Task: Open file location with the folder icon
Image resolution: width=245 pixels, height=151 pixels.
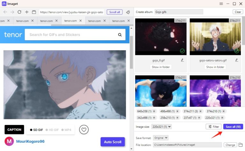Action: click(241, 145)
